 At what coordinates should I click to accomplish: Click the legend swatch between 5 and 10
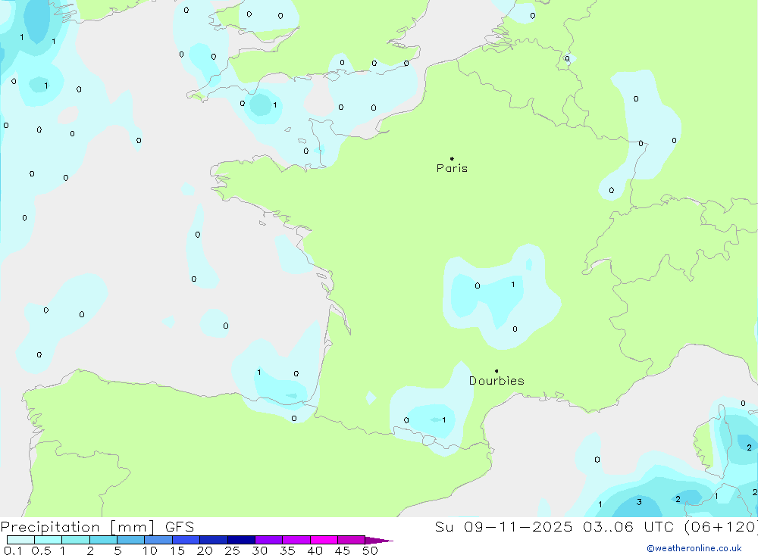(x=130, y=540)
